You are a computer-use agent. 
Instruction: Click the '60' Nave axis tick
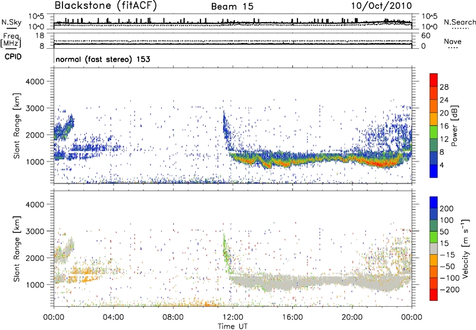point(425,36)
